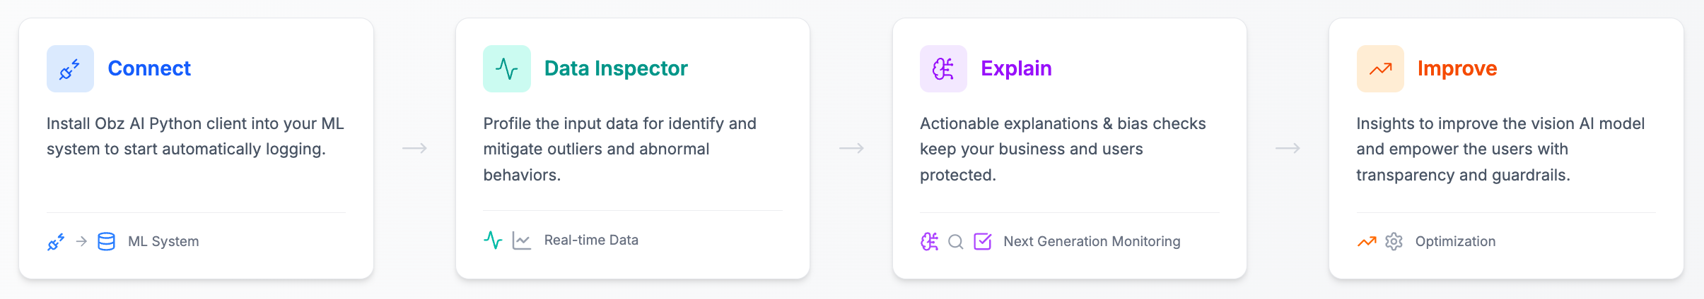Select the Explain heading
1704x299 pixels.
[1016, 68]
